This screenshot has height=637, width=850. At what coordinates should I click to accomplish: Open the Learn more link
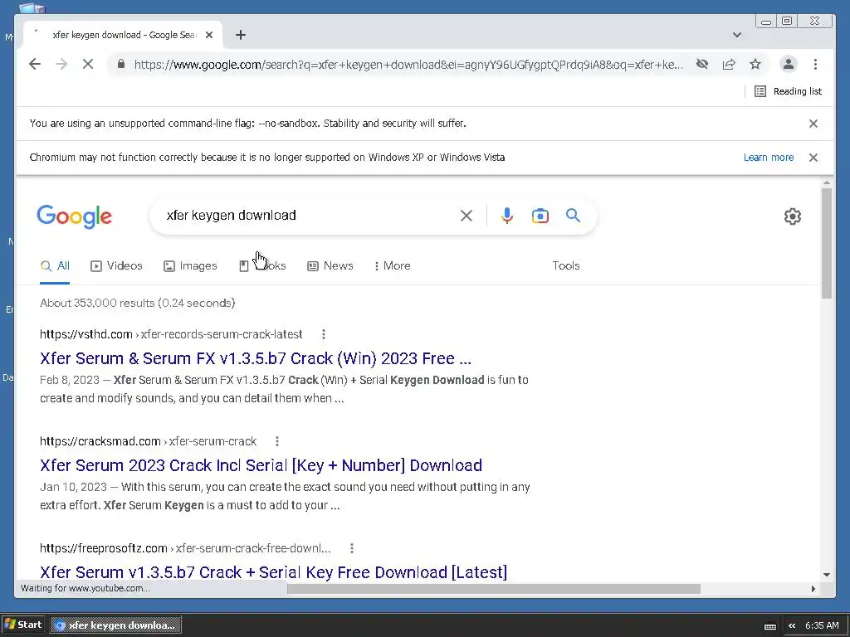(x=768, y=157)
